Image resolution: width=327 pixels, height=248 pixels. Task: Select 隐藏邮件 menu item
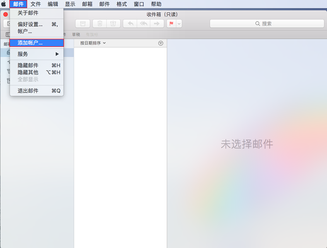click(28, 66)
